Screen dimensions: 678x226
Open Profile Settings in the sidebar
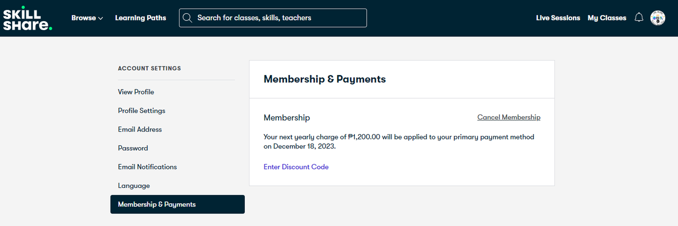coord(141,110)
